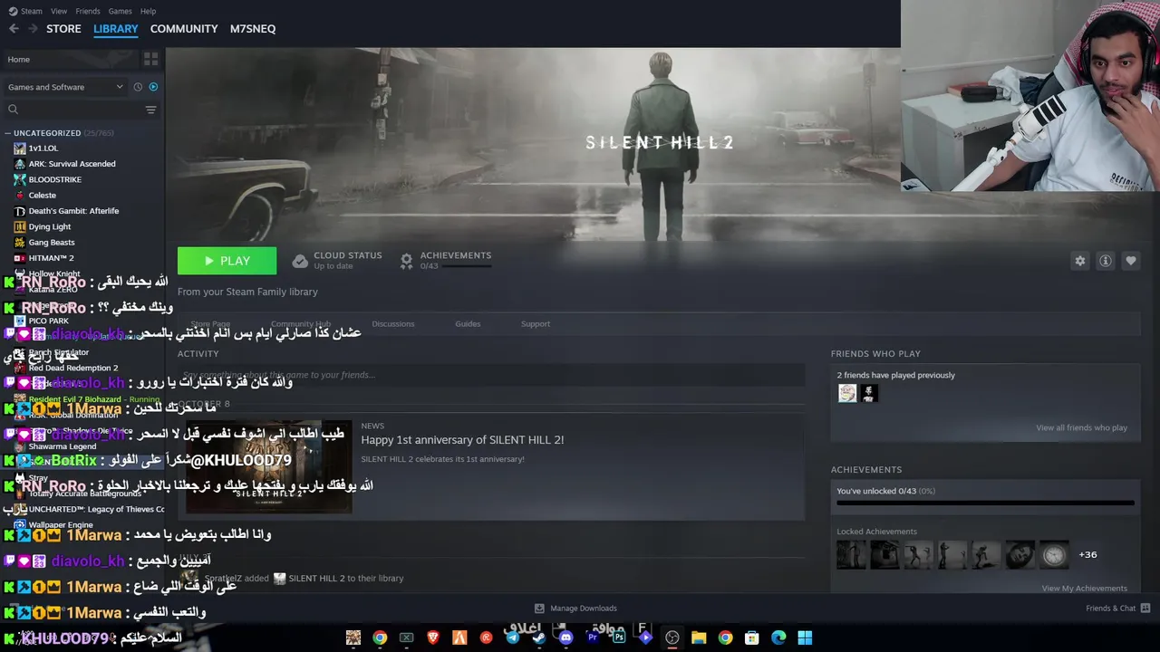Click the clock locked achievement thumbnail
This screenshot has height=652, width=1160.
coord(1054,554)
